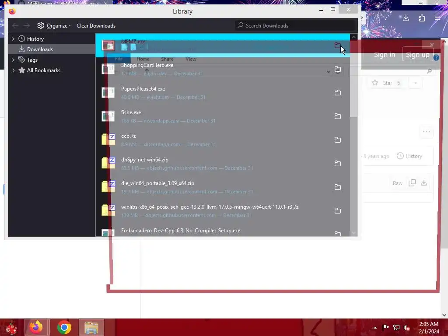Open Firefox downloads toolbar icon

pyautogui.click(x=406, y=18)
